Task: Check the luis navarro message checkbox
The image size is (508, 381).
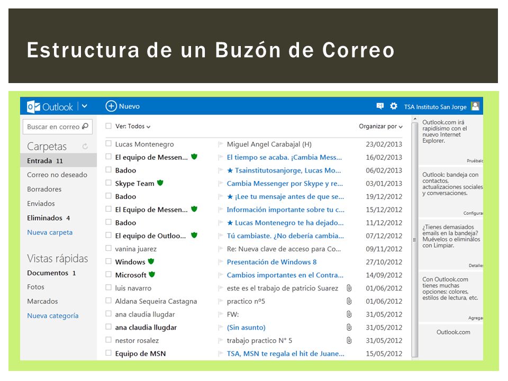Action: tap(108, 287)
